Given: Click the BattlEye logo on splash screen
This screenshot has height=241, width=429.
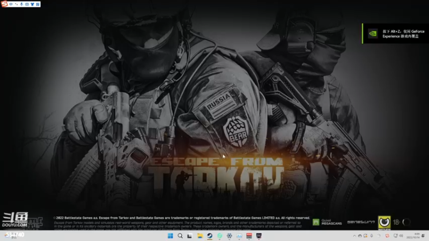Looking at the screenshot, I should point(384,222).
